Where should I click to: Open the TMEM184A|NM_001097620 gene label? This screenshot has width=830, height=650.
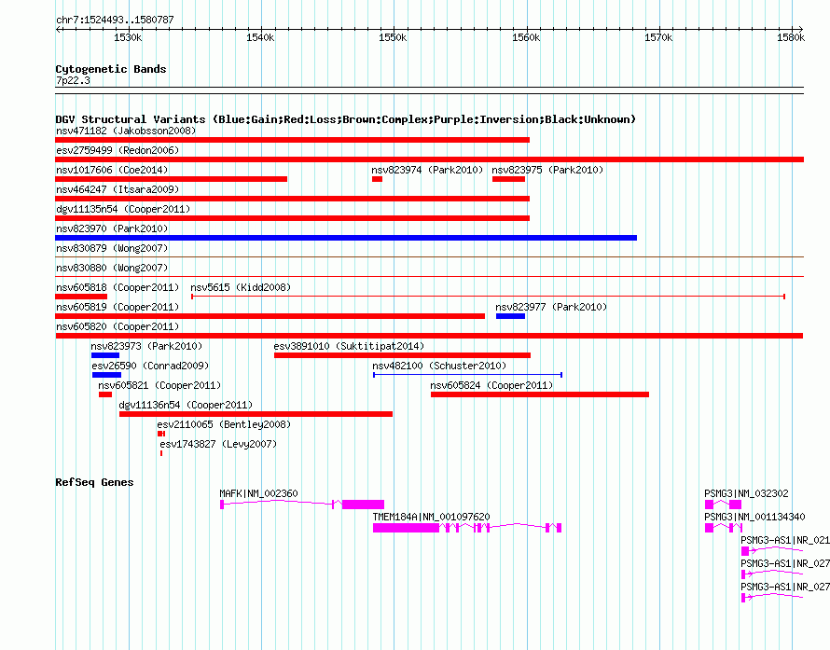[432, 517]
